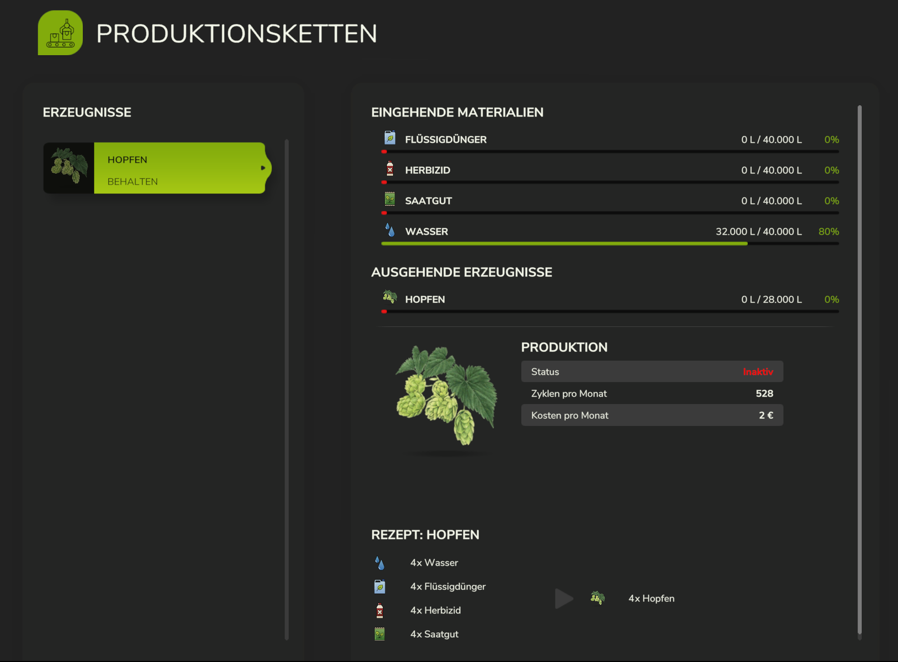
Task: Click the recipe arrow pointing to output
Action: 563,599
